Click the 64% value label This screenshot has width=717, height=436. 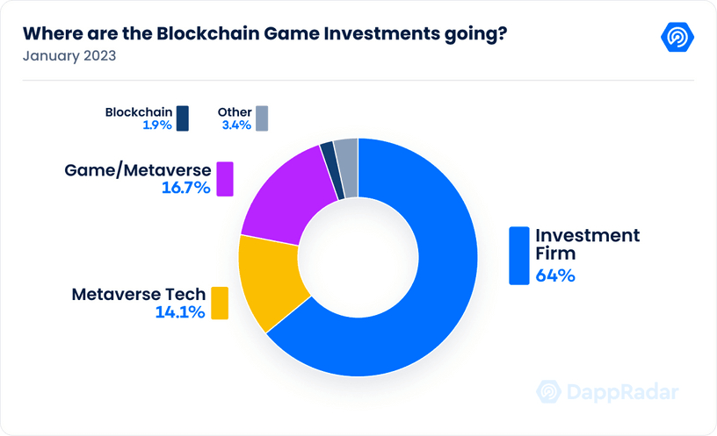pos(555,275)
